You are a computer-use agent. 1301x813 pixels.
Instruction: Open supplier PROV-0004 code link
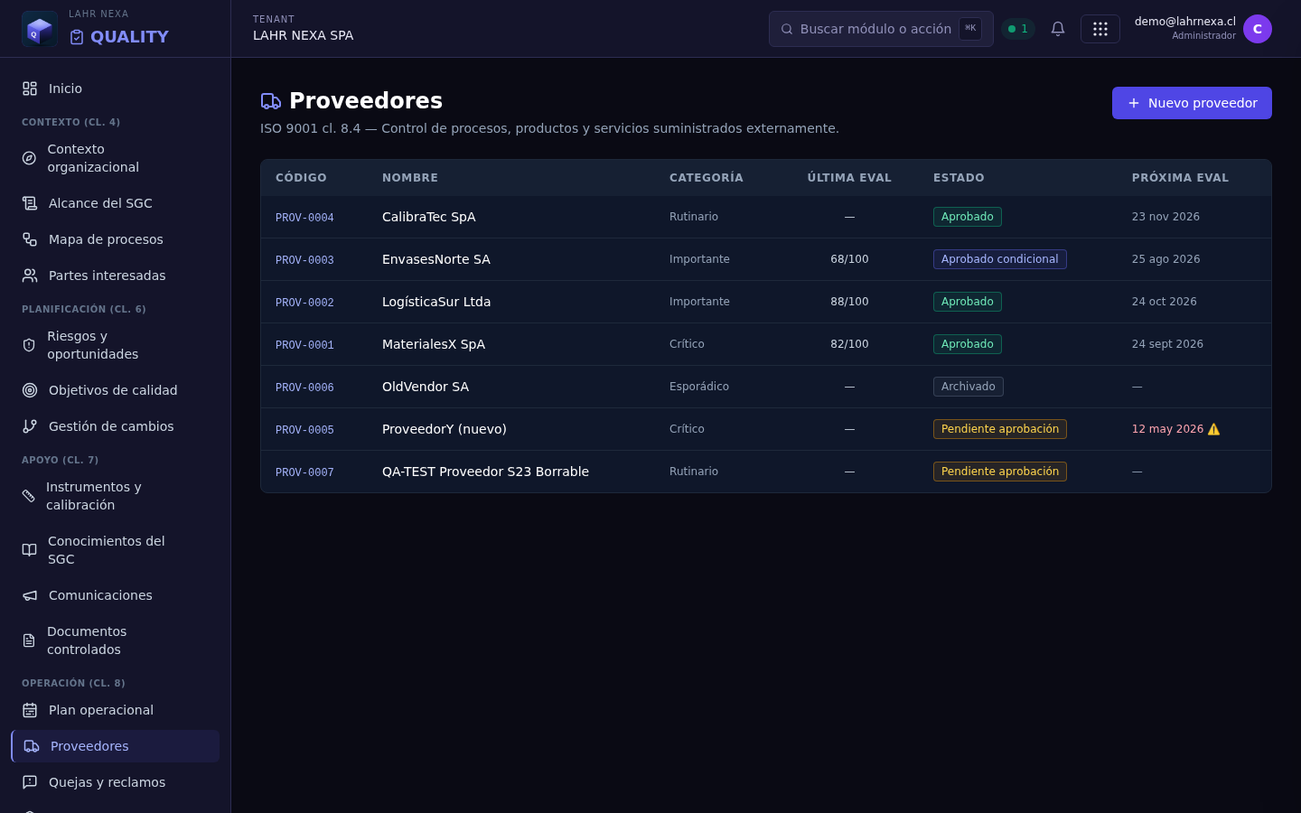click(x=304, y=218)
